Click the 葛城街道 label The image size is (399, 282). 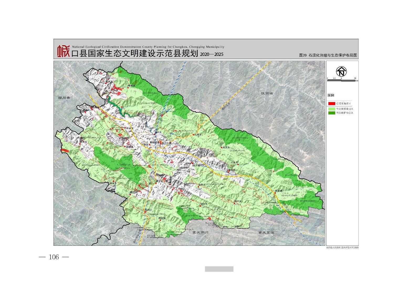click(155, 143)
